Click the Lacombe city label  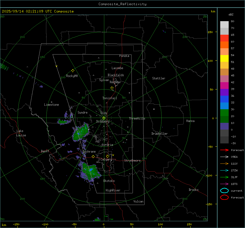(x=117, y=68)
